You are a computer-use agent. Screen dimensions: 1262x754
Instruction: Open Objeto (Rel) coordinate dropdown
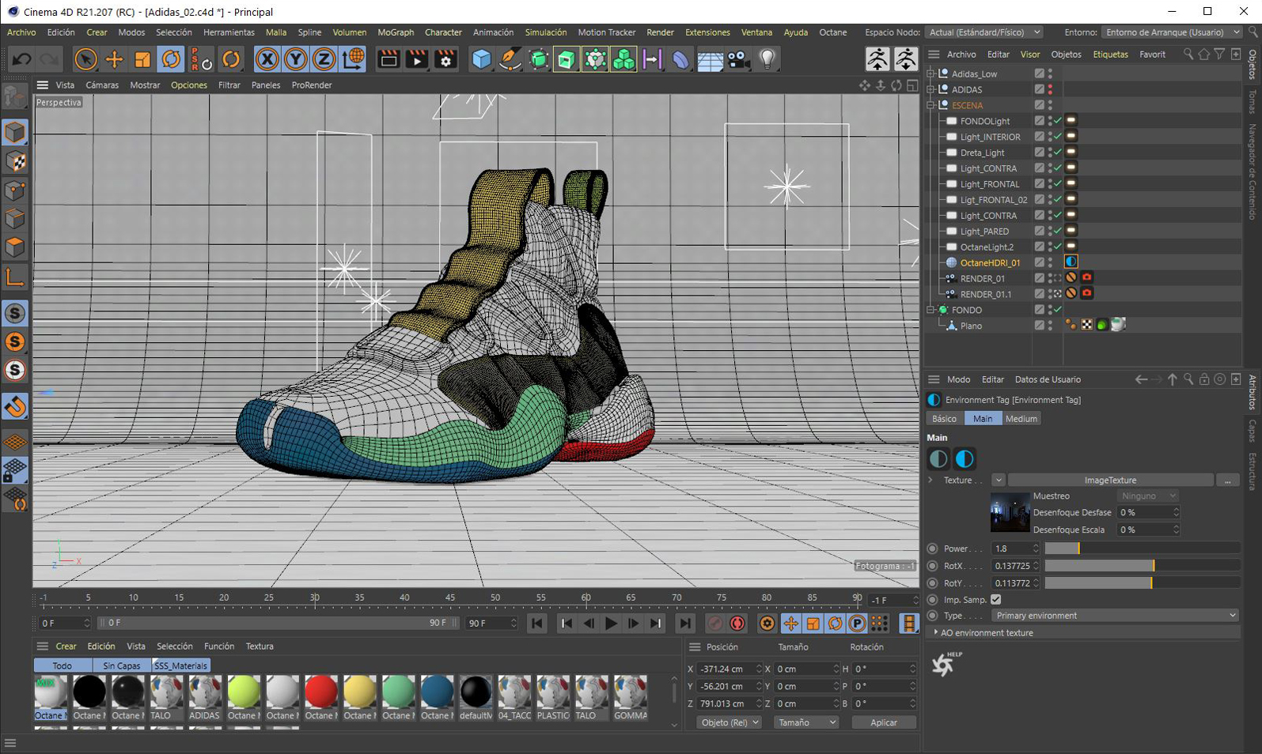(x=729, y=722)
